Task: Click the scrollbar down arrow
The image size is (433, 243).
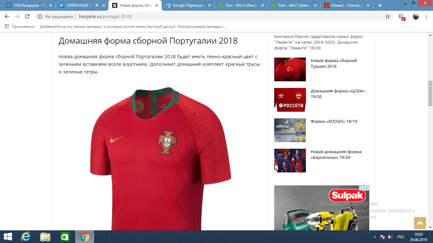Action: click(x=430, y=227)
